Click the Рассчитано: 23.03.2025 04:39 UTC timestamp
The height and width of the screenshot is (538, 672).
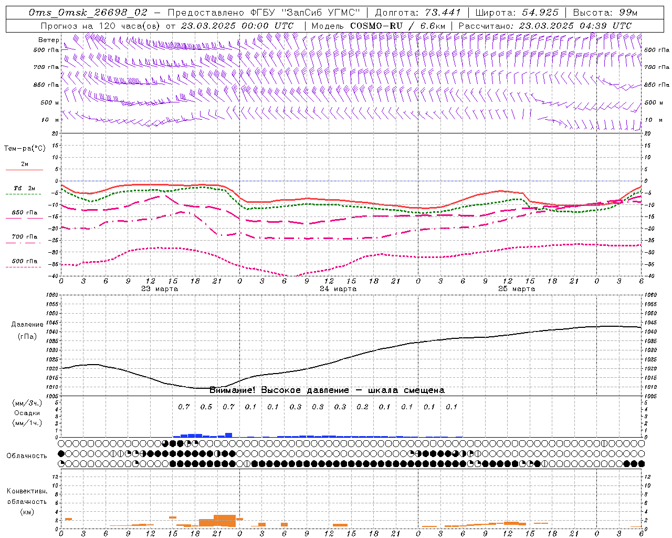545,26
